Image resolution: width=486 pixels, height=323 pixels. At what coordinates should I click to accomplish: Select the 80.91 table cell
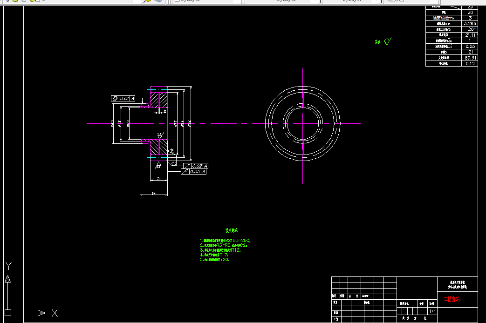[470, 58]
